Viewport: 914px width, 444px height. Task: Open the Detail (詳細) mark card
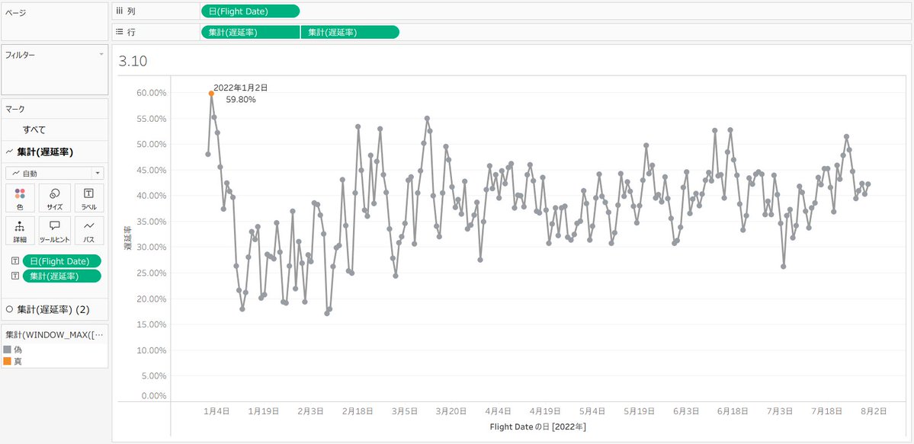pyautogui.click(x=20, y=231)
